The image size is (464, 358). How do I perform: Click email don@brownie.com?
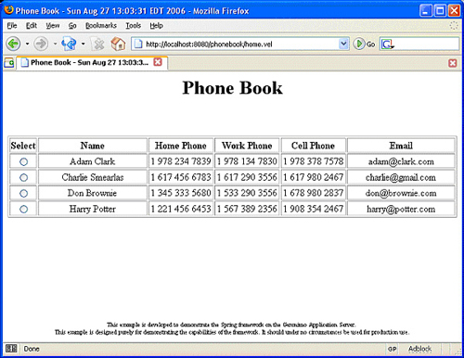click(x=401, y=194)
